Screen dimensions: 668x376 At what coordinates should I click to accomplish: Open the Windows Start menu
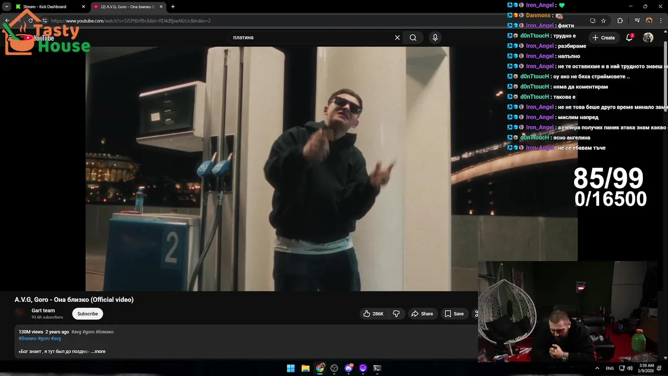(x=291, y=368)
